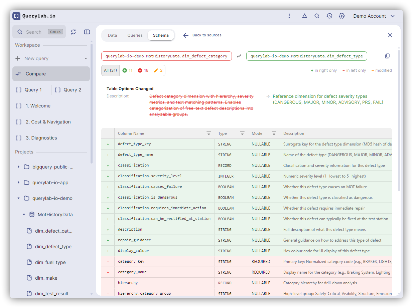The height and width of the screenshot is (308, 413).
Task: Open the history clock icon in the header
Action: (x=329, y=16)
